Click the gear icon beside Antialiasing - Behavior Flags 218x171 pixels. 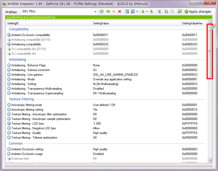click(9, 65)
